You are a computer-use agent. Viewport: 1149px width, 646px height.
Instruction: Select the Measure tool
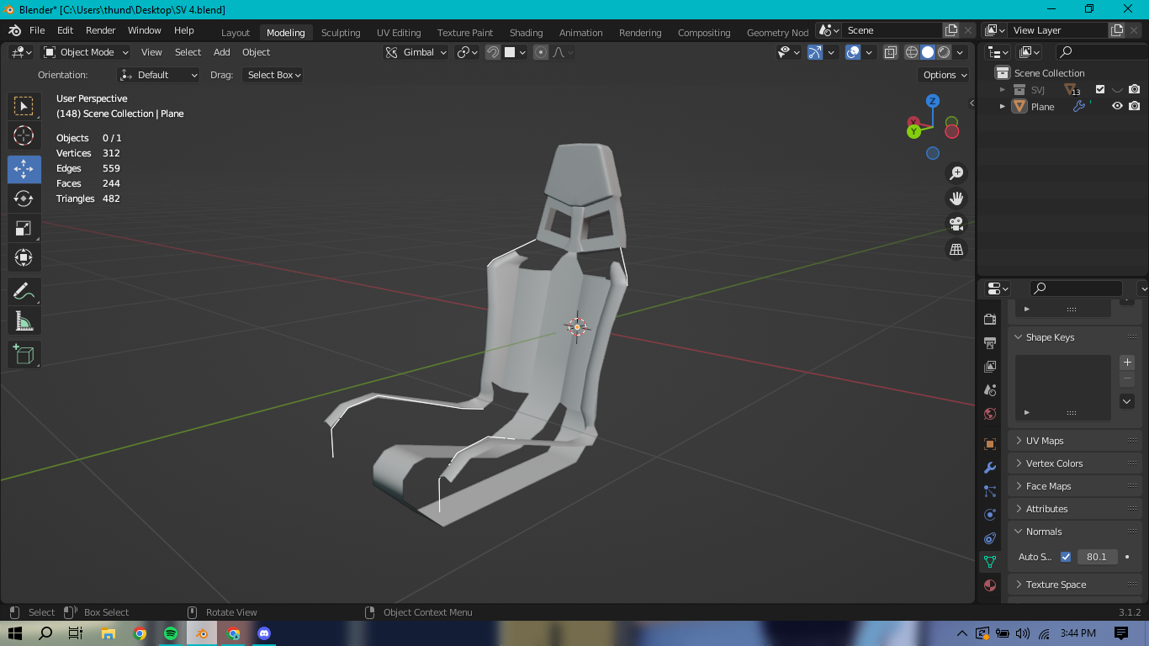point(24,321)
